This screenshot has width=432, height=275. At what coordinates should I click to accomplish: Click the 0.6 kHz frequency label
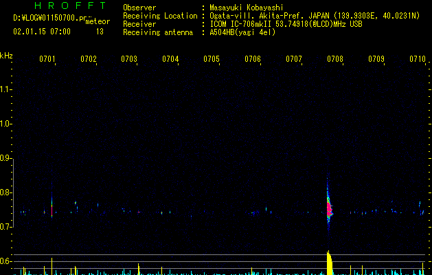[5, 261]
